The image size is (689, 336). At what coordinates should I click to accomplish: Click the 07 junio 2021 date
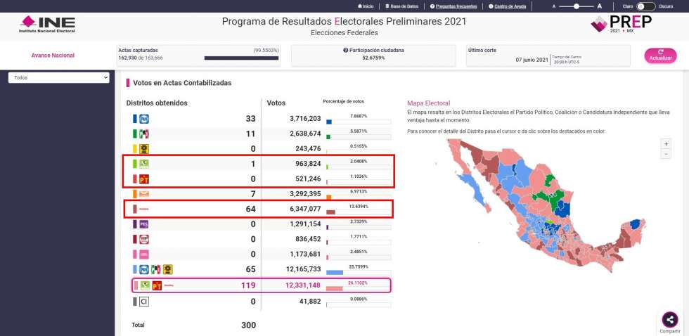(x=532, y=60)
